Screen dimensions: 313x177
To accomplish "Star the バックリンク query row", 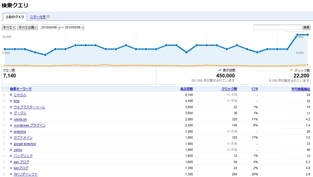I will point(4,156).
